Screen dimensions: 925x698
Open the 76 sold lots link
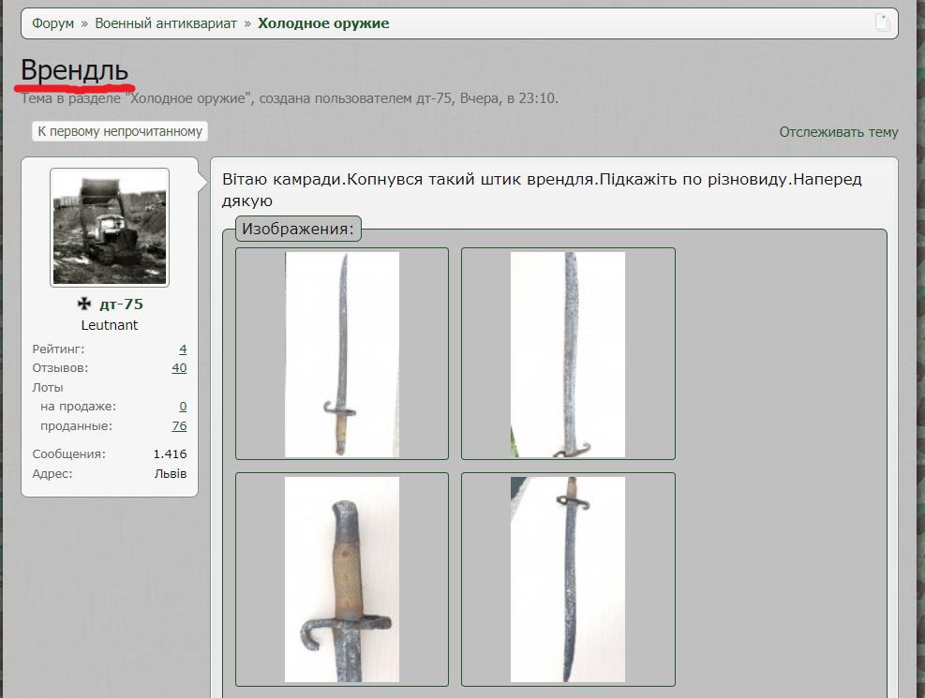pyautogui.click(x=179, y=426)
